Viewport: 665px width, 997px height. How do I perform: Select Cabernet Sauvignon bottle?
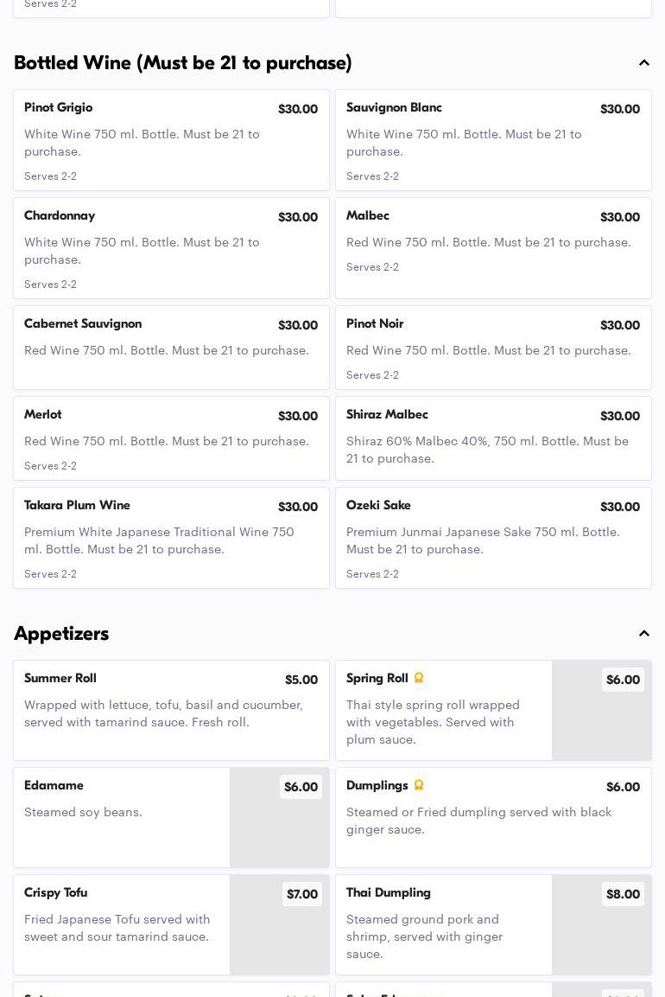[172, 348]
